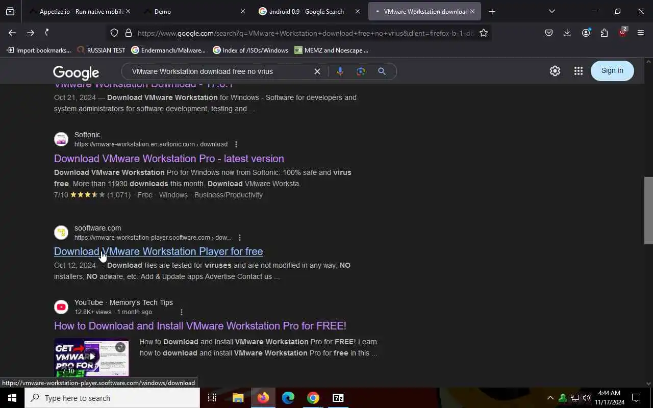Open the Extensions puzzle icon

pyautogui.click(x=604, y=33)
